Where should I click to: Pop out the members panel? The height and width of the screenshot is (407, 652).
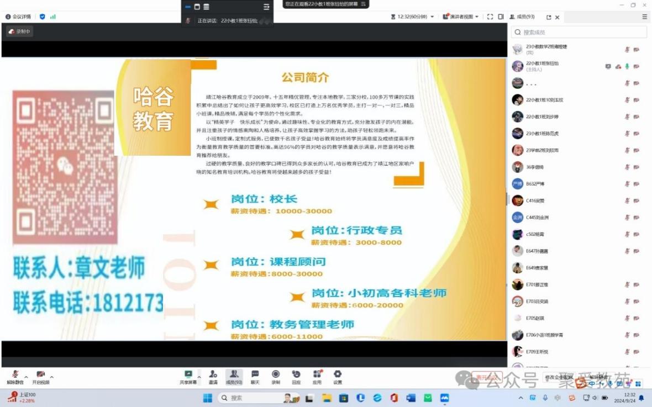tap(549, 17)
